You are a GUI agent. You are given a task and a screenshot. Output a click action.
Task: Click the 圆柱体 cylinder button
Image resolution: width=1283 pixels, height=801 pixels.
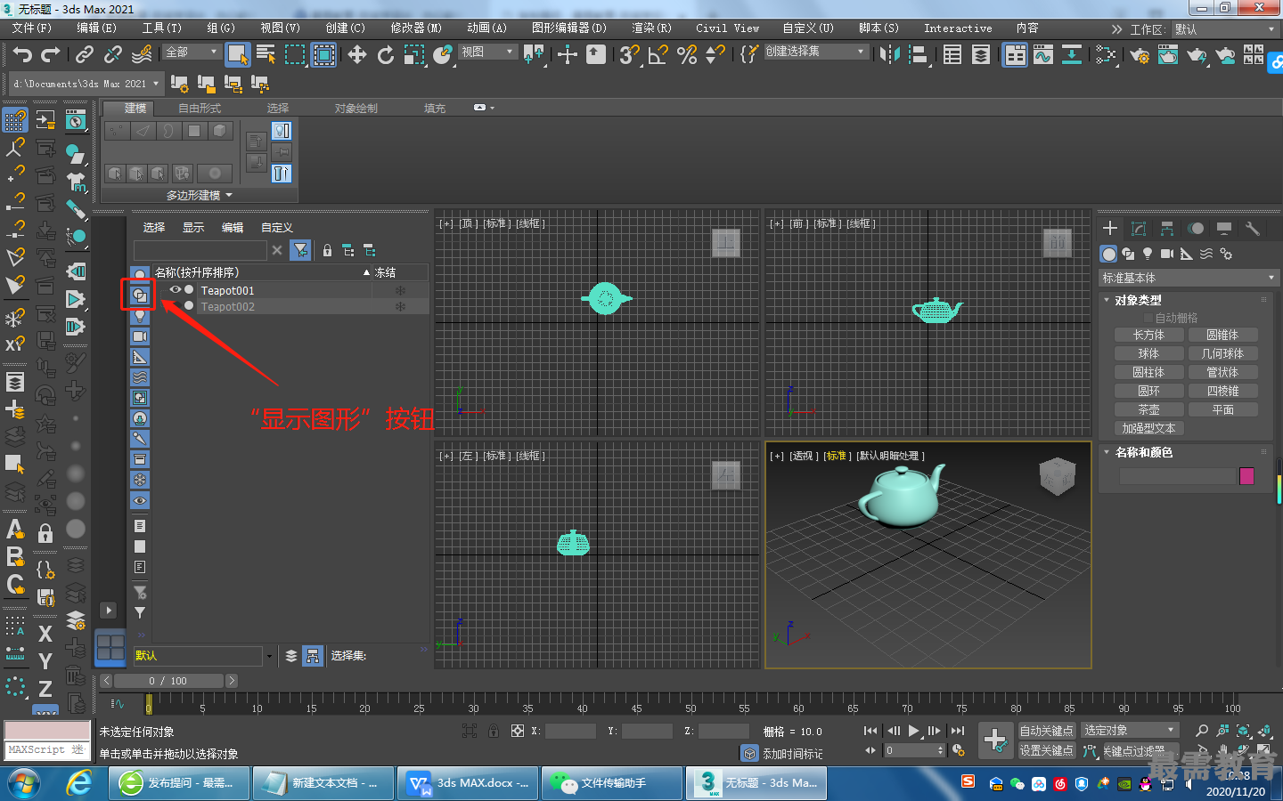[1148, 372]
